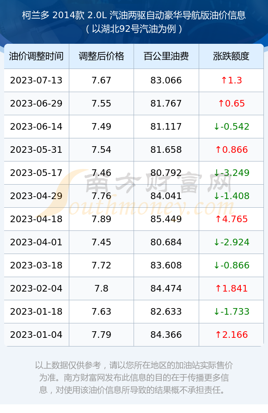
Task: Click the red up arrow 1.3 value
Action: coord(231,81)
